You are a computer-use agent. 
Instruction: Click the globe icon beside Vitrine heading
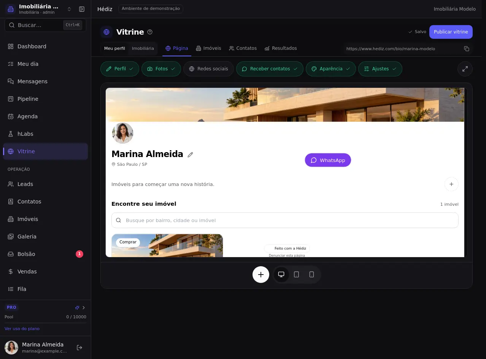tap(106, 32)
